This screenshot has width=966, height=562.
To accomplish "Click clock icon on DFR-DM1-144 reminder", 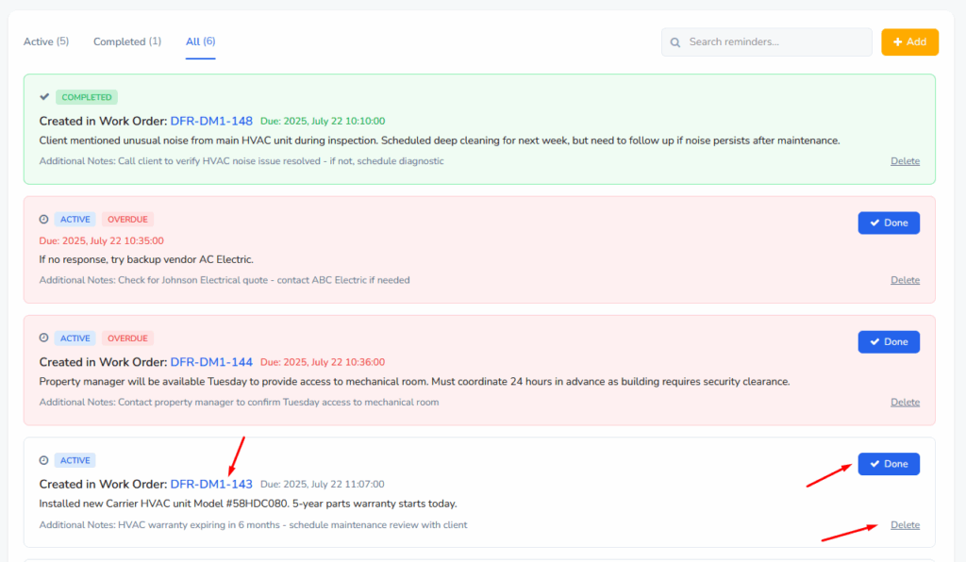I will coord(43,338).
